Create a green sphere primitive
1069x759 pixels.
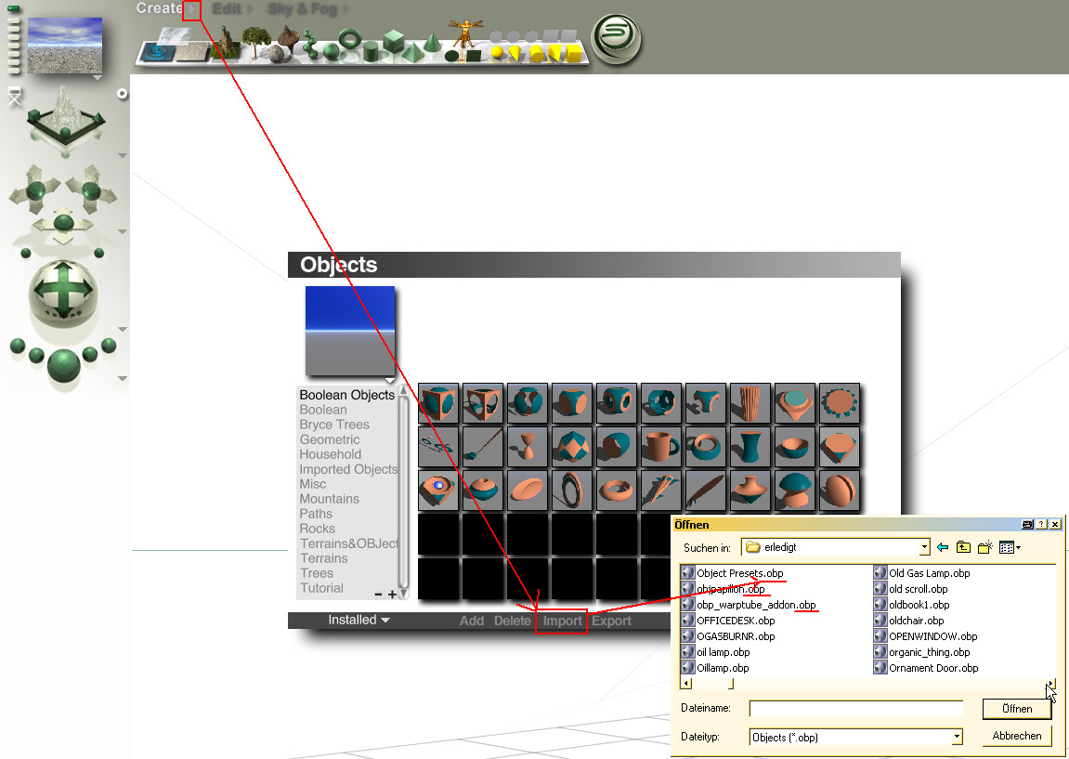tap(332, 51)
